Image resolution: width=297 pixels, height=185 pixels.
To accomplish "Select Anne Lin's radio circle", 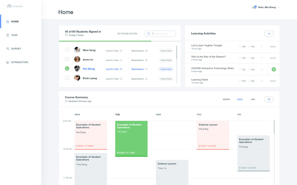I will pyautogui.click(x=67, y=59).
